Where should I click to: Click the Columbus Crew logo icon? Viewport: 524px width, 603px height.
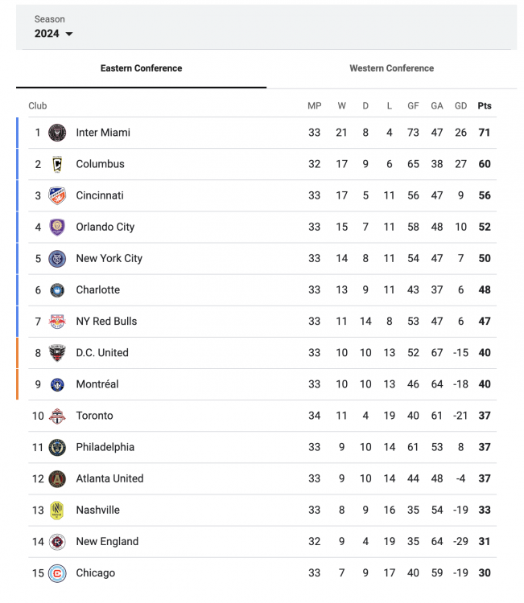pyautogui.click(x=56, y=164)
